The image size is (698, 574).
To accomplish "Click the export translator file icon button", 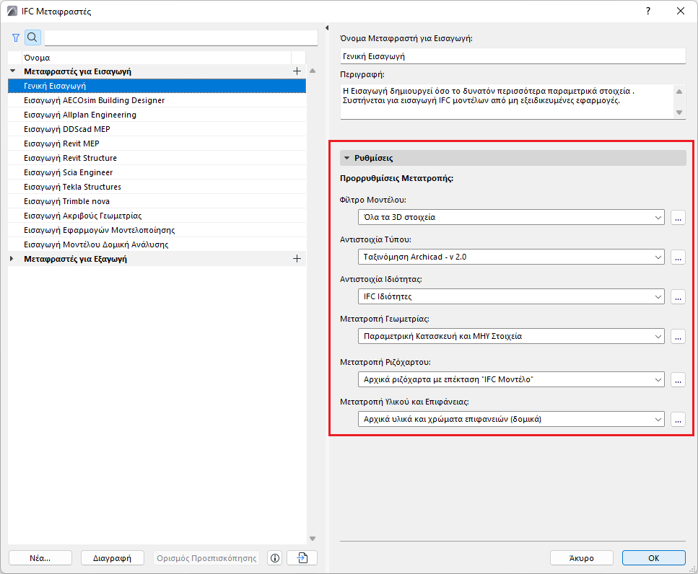I will (302, 558).
